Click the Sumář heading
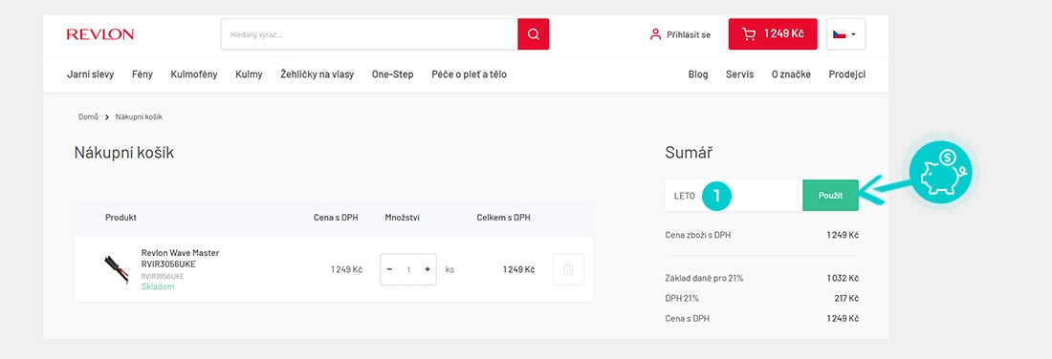 point(689,153)
